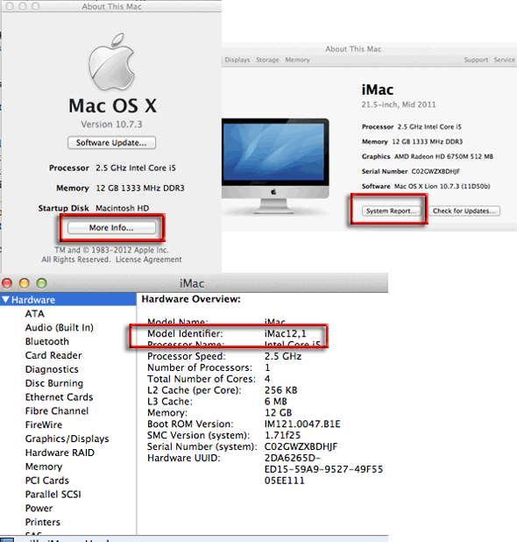Select Bluetooth in the sidebar

(47, 341)
